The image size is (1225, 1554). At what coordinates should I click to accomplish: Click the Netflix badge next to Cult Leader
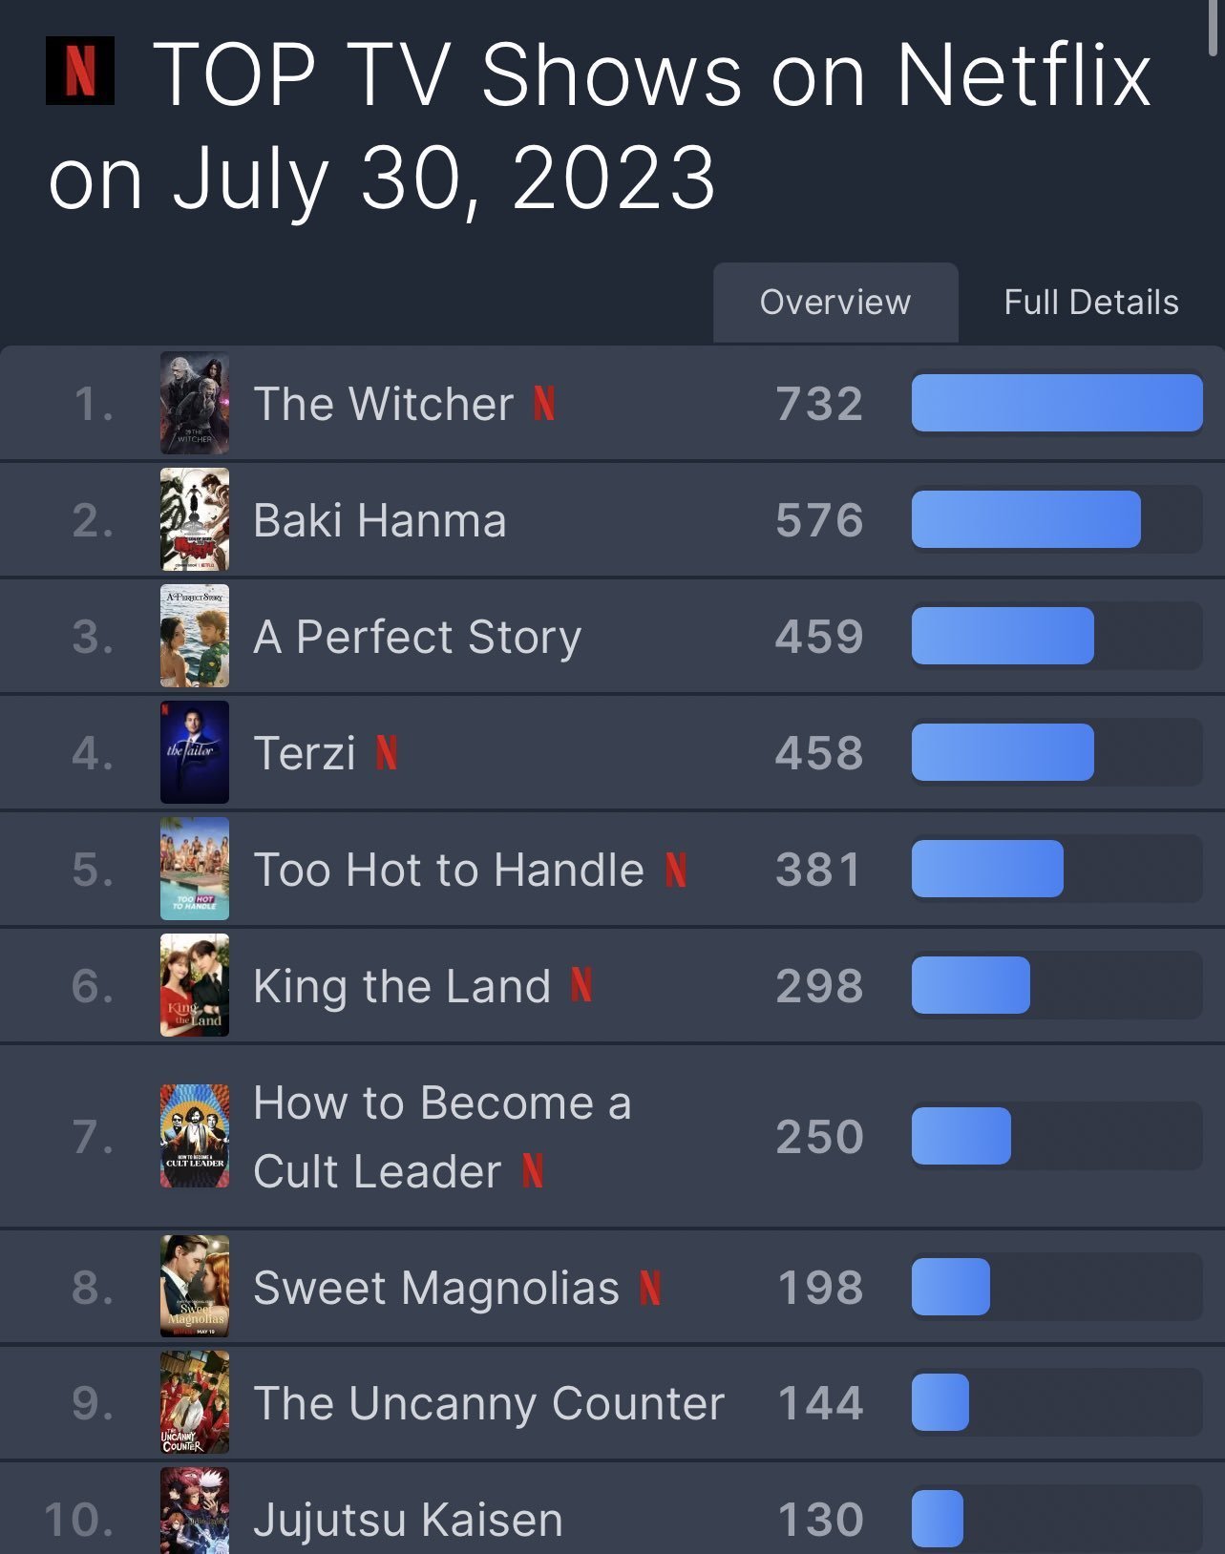[x=533, y=1171]
